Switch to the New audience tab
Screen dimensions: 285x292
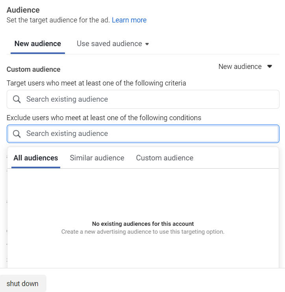click(38, 44)
